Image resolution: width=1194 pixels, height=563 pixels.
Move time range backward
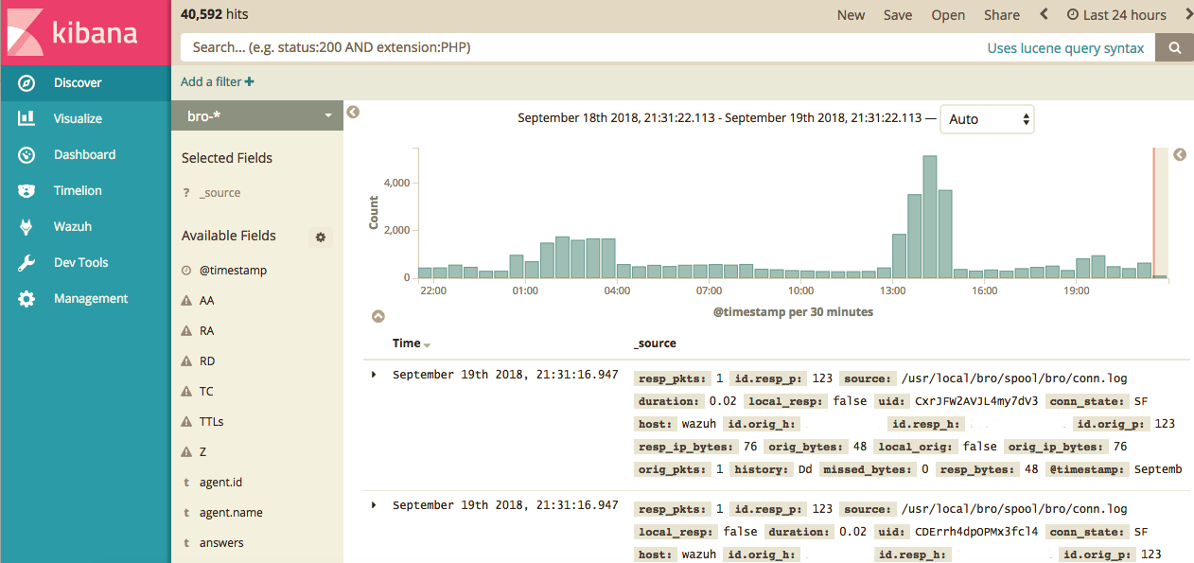pyautogui.click(x=1045, y=14)
